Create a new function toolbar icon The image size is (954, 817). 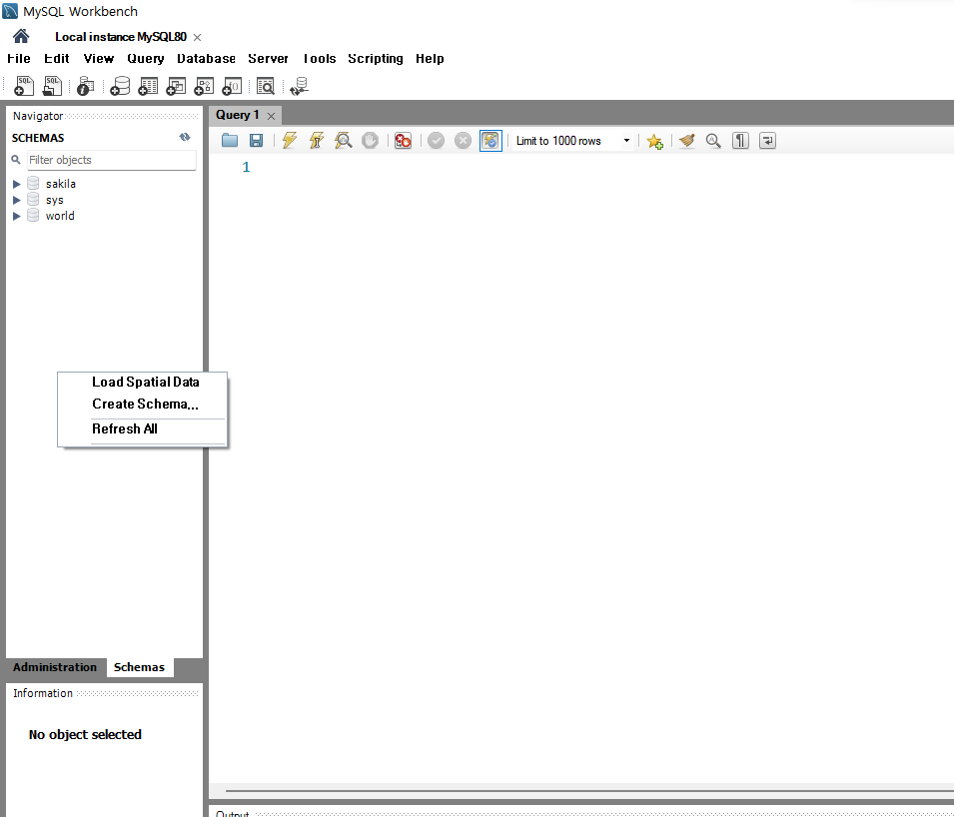[232, 86]
